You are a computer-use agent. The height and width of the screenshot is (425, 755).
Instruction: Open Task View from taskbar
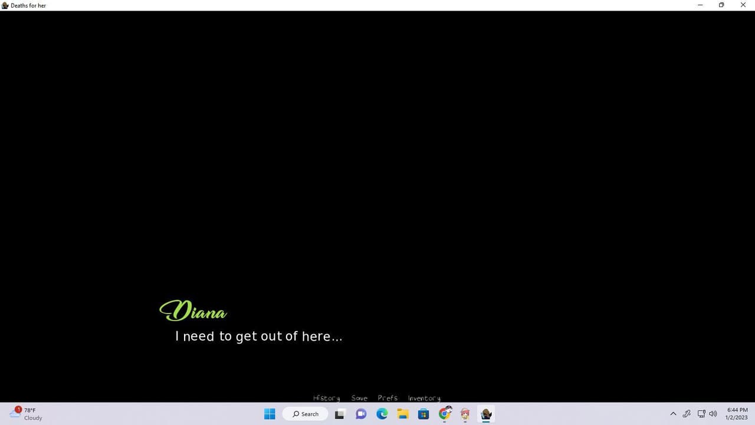(x=340, y=414)
